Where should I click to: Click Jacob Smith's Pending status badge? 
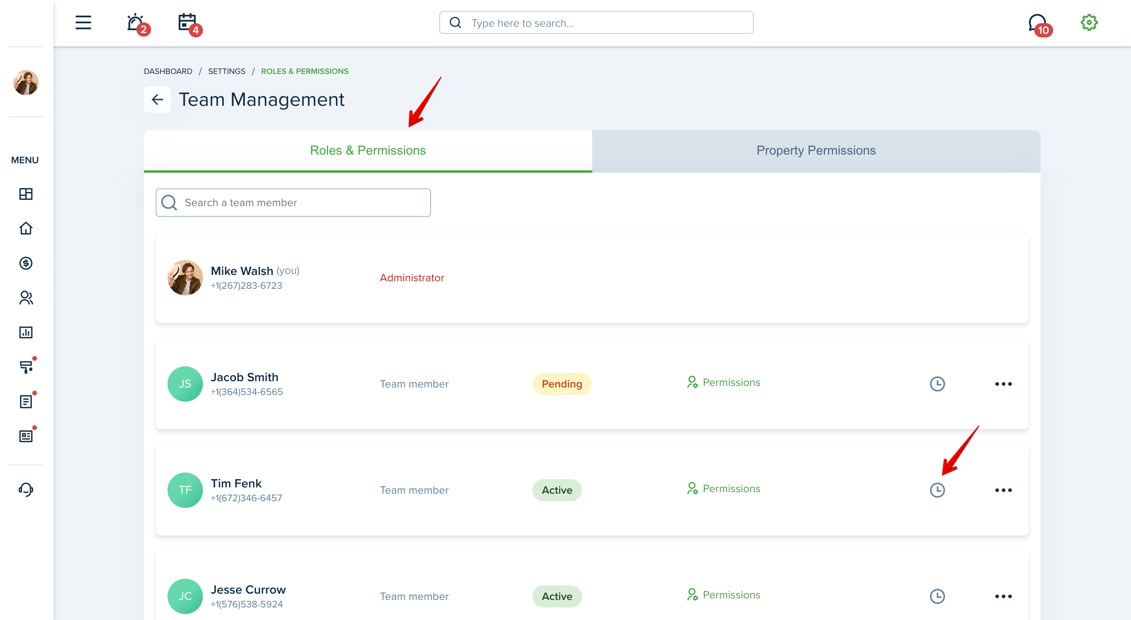(x=562, y=384)
